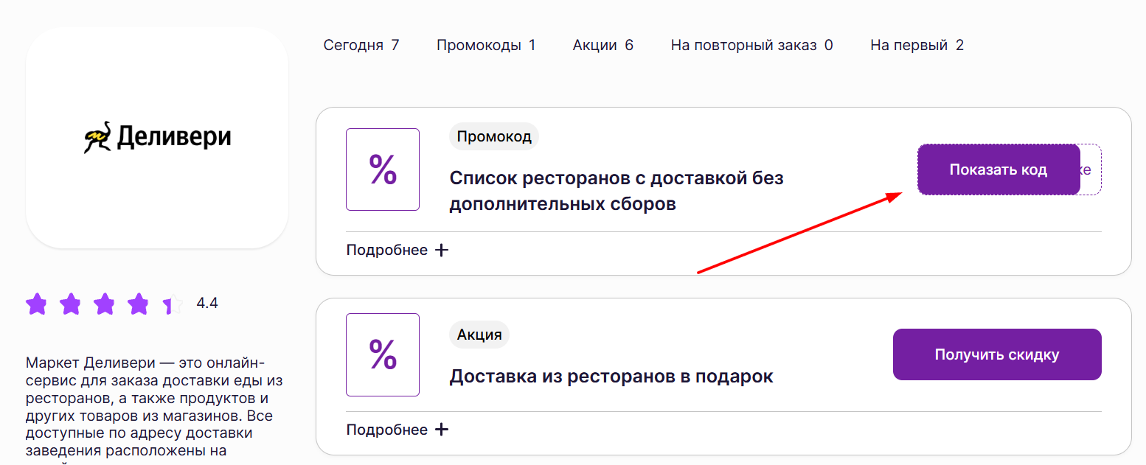The image size is (1146, 465).
Task: Open the Сегодня 7 tab
Action: point(361,44)
